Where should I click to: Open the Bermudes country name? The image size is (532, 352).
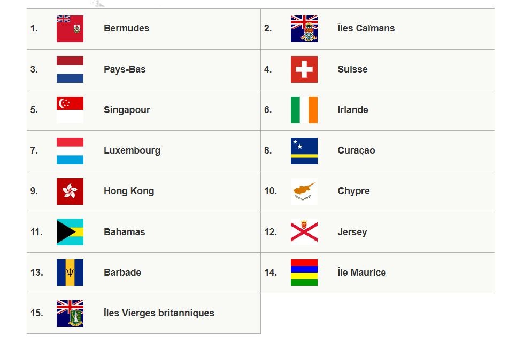[127, 28]
